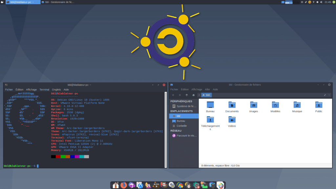The image size is (336, 189).
Task: Click the paperclip clipboard tray icon
Action: pyautogui.click(x=306, y=2)
